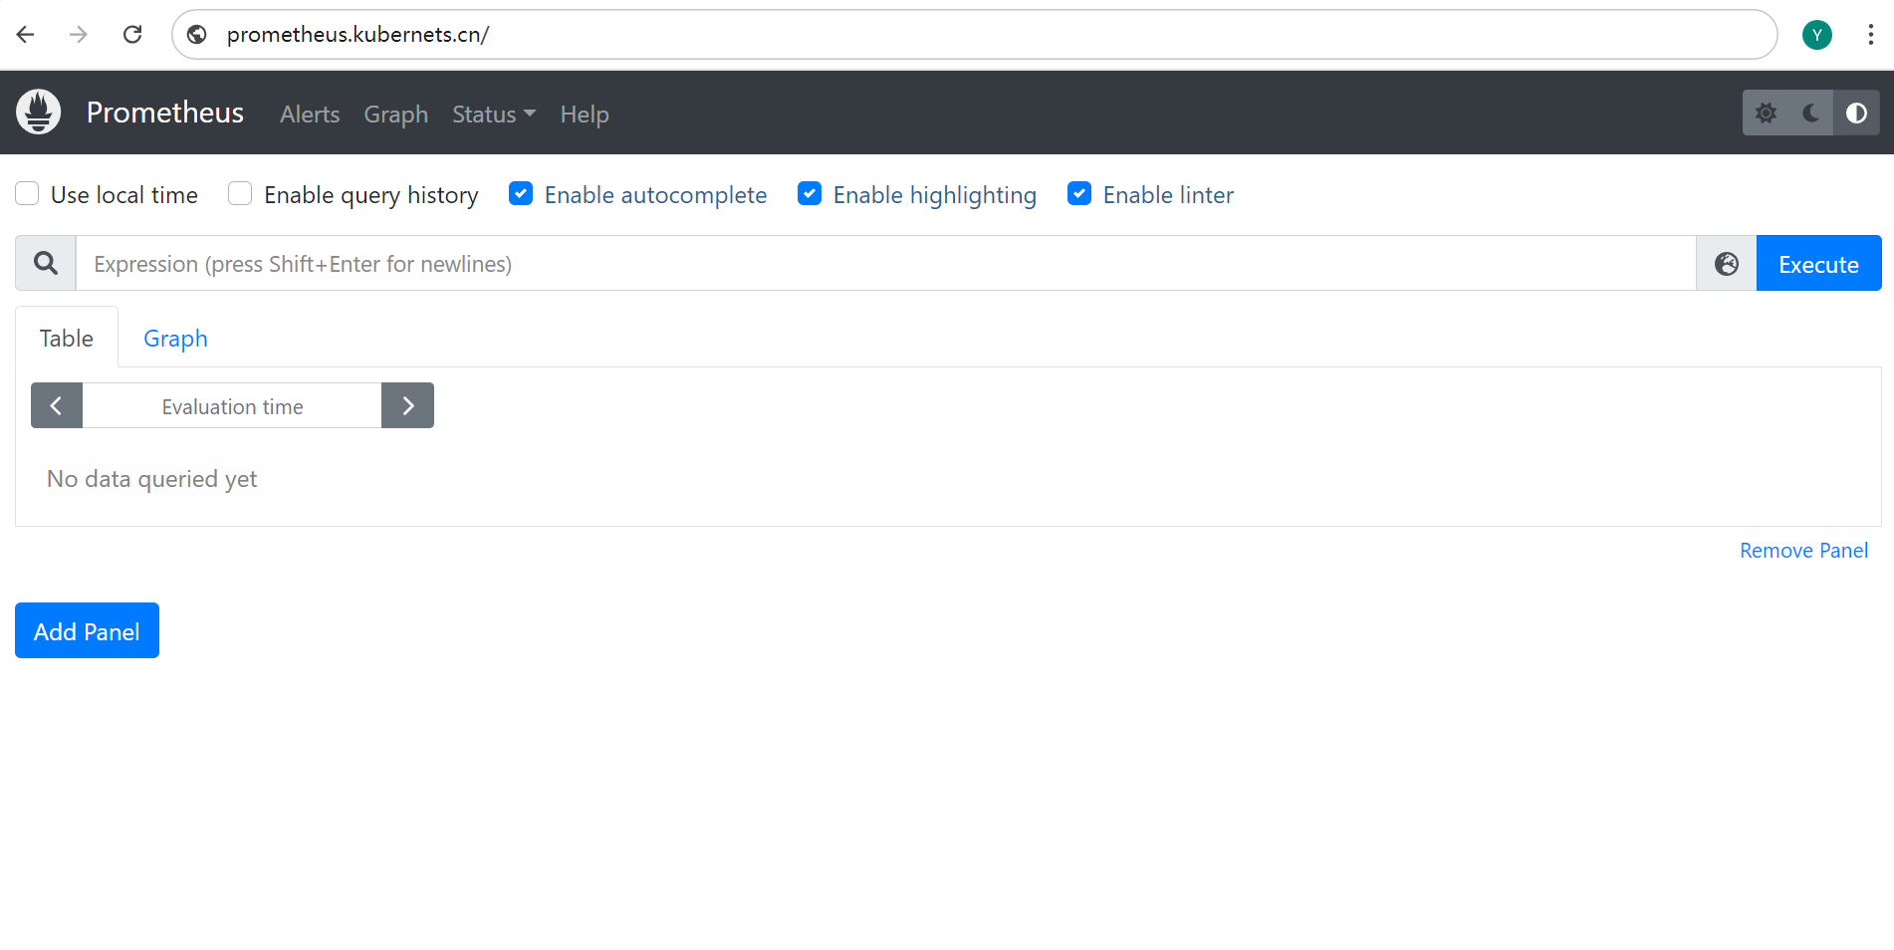This screenshot has width=1894, height=950.
Task: Open the Y profile avatar
Action: 1817,35
